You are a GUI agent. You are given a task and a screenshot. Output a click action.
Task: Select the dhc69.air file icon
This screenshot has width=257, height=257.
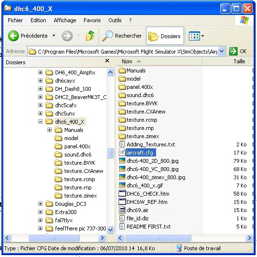coord(122,210)
